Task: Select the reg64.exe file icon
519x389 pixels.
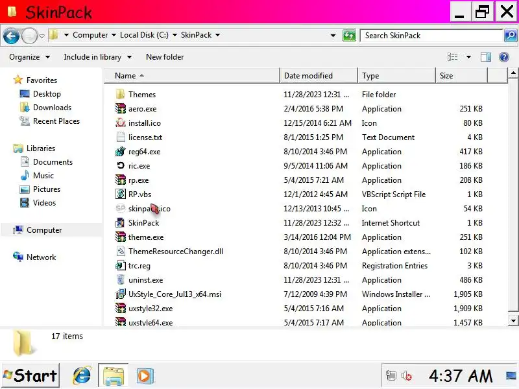Action: (121, 151)
